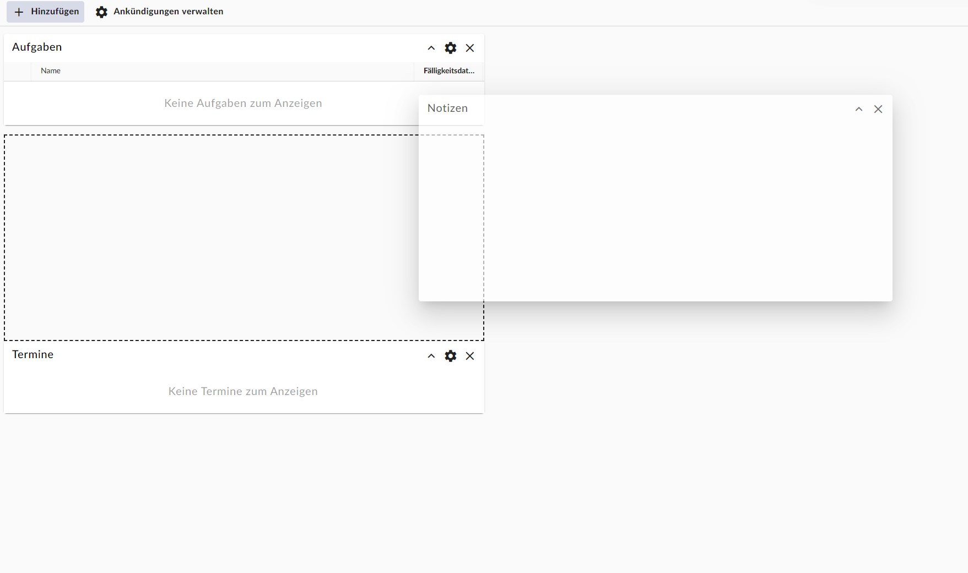The height and width of the screenshot is (573, 968).
Task: Open Termine widget settings gear
Action: tap(451, 356)
